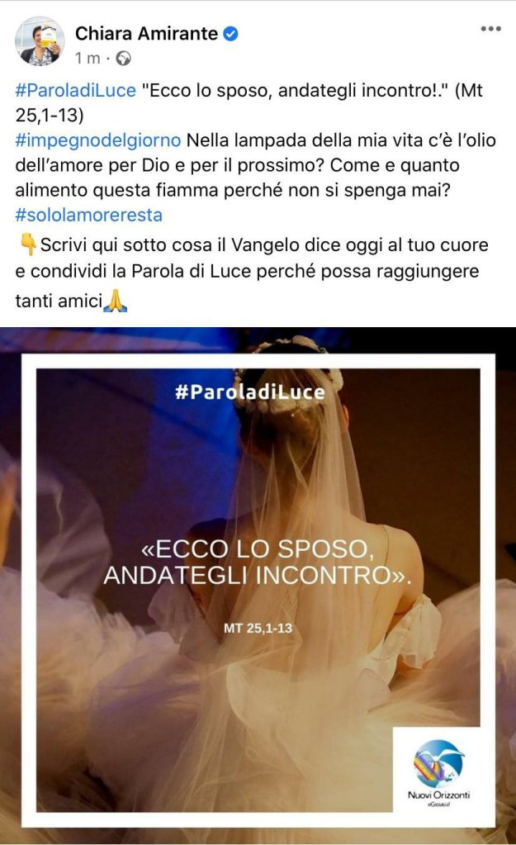Viewport: 516px width, 845px height.
Task: Open Chiara Amirante's profile picture
Action: (40, 41)
